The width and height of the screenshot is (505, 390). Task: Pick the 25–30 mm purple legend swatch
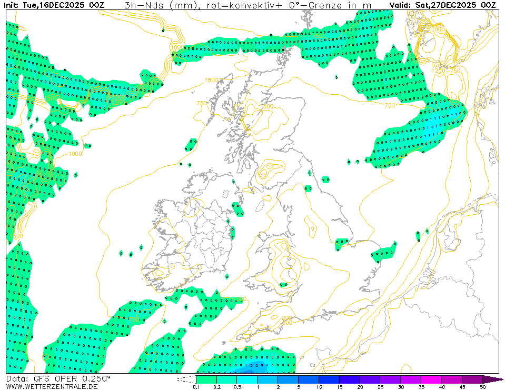click(x=390, y=379)
